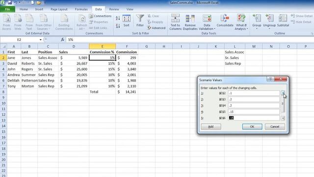Screen dimensions: 314x177
Task: Click the Save icon in the title bar
Action: pos(9,2)
